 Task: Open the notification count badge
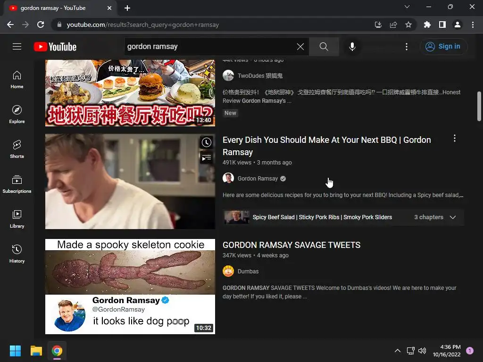tap(470, 351)
